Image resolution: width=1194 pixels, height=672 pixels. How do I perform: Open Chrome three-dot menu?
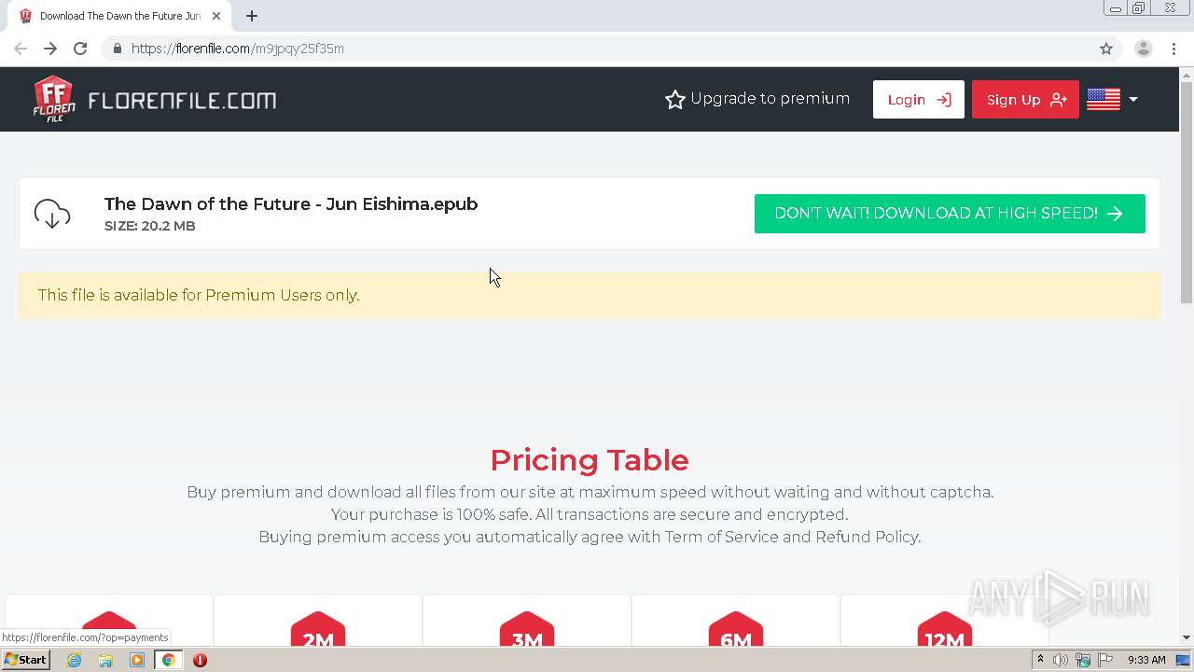pos(1173,49)
